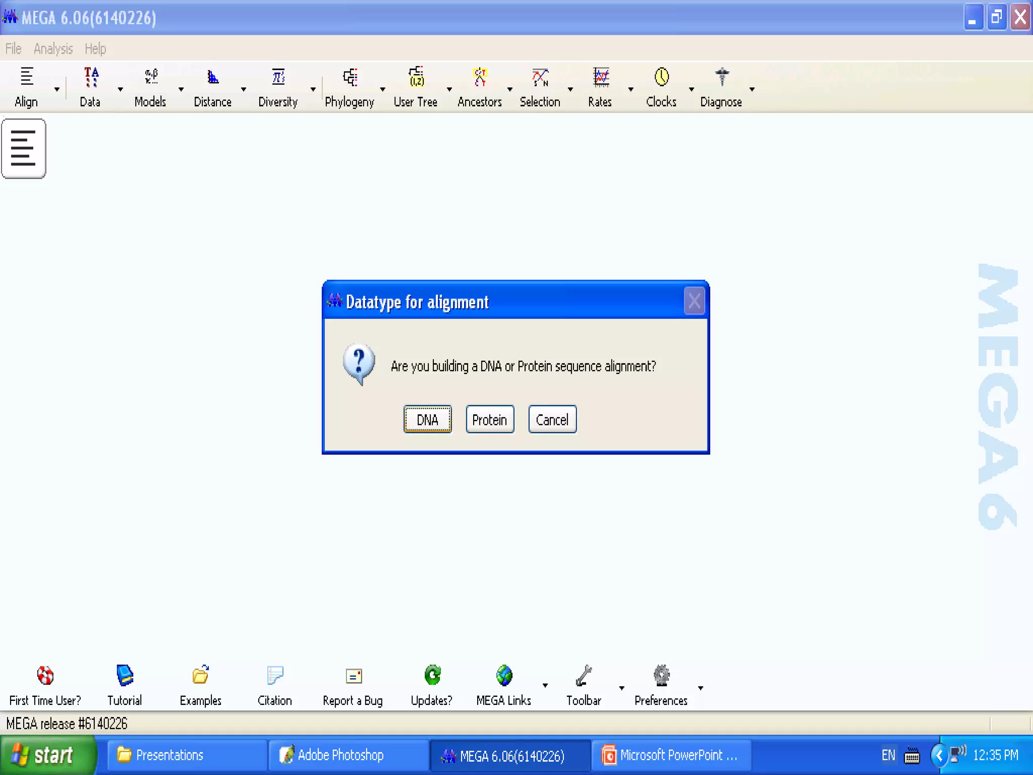Expand the Preferences dropdown arrow
Viewport: 1033px width, 775px height.
tap(701, 688)
